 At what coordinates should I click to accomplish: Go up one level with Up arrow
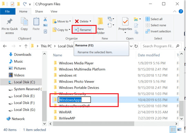pyautogui.click(x=26, y=46)
